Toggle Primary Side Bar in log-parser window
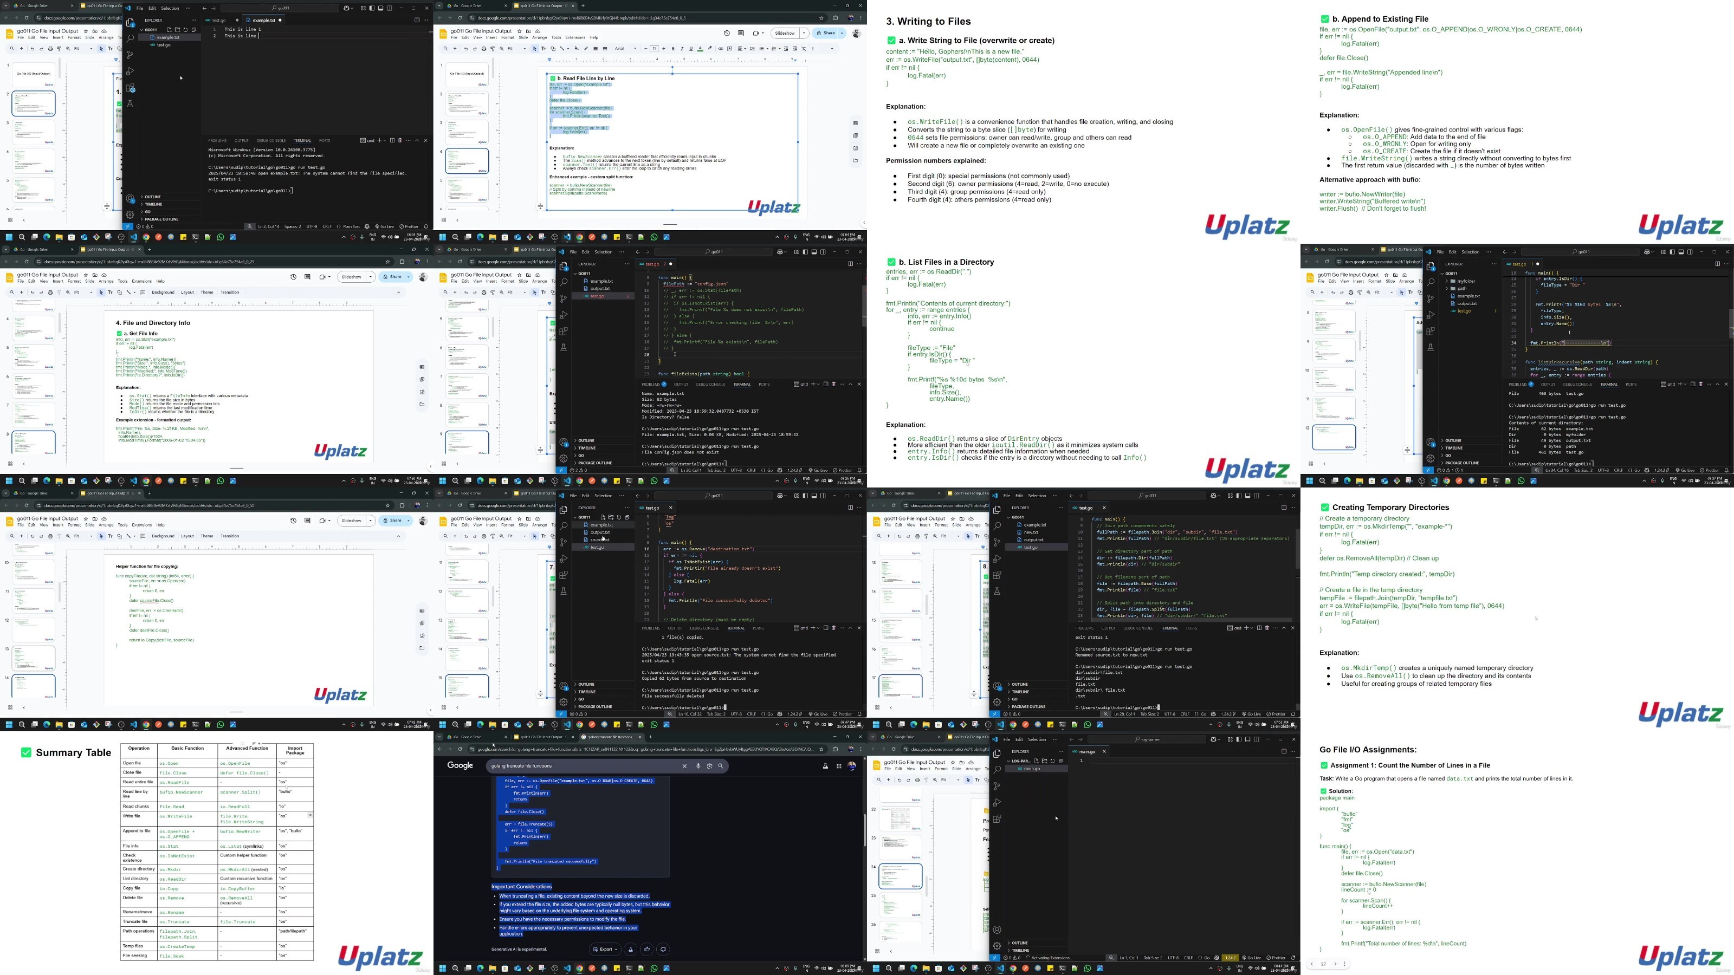Viewport: 1734px width, 975px height. click(x=1239, y=739)
